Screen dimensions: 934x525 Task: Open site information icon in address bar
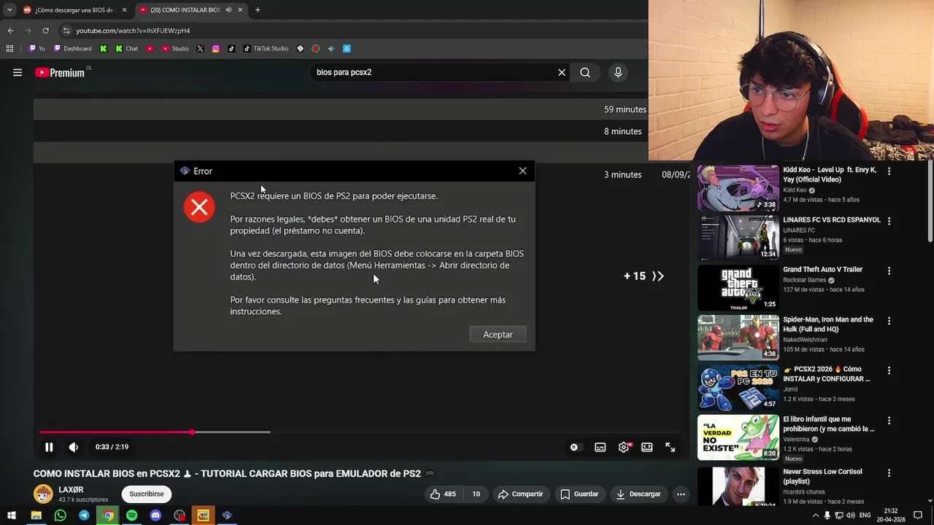point(66,31)
